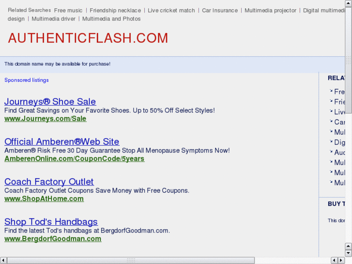This screenshot has height=264, width=352.
Task: Click scroll up arrow at top of vertical scrollbar
Action: pyautogui.click(x=349, y=3)
